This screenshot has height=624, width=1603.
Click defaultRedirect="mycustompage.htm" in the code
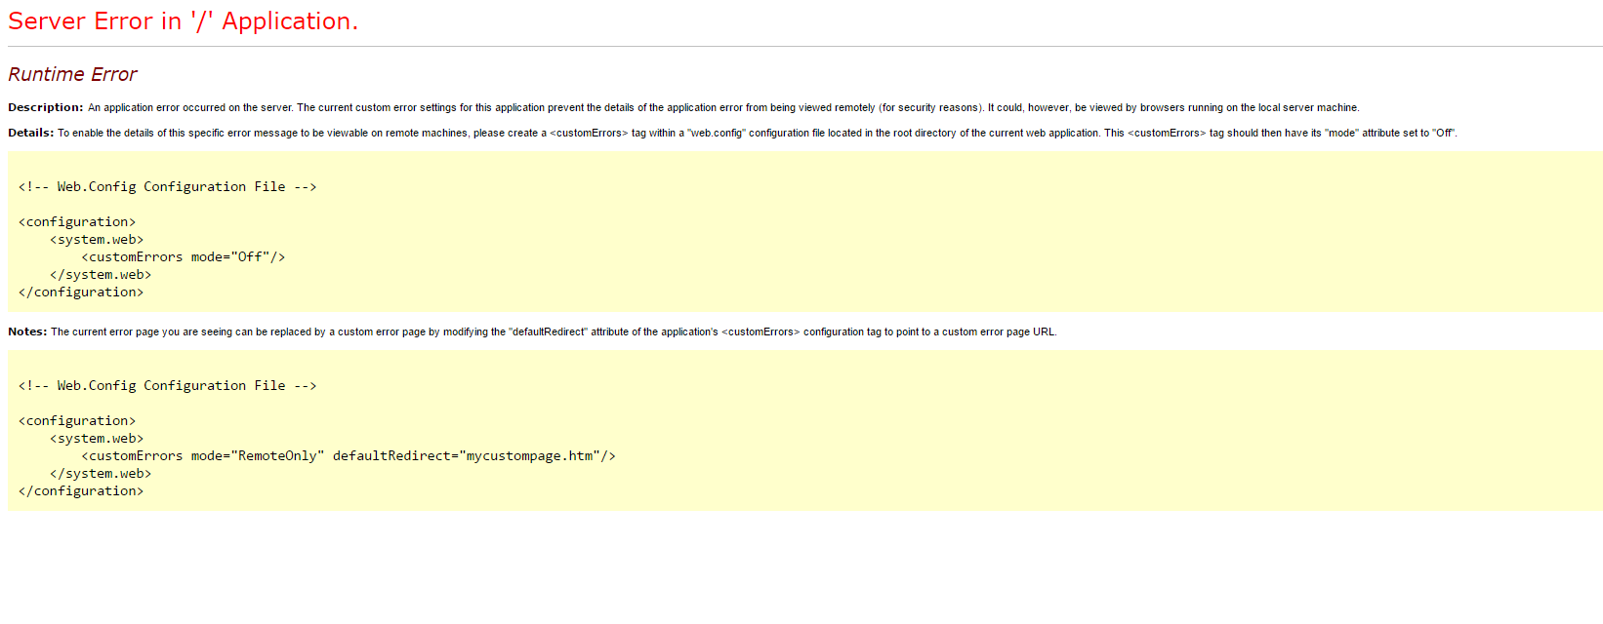coord(467,456)
